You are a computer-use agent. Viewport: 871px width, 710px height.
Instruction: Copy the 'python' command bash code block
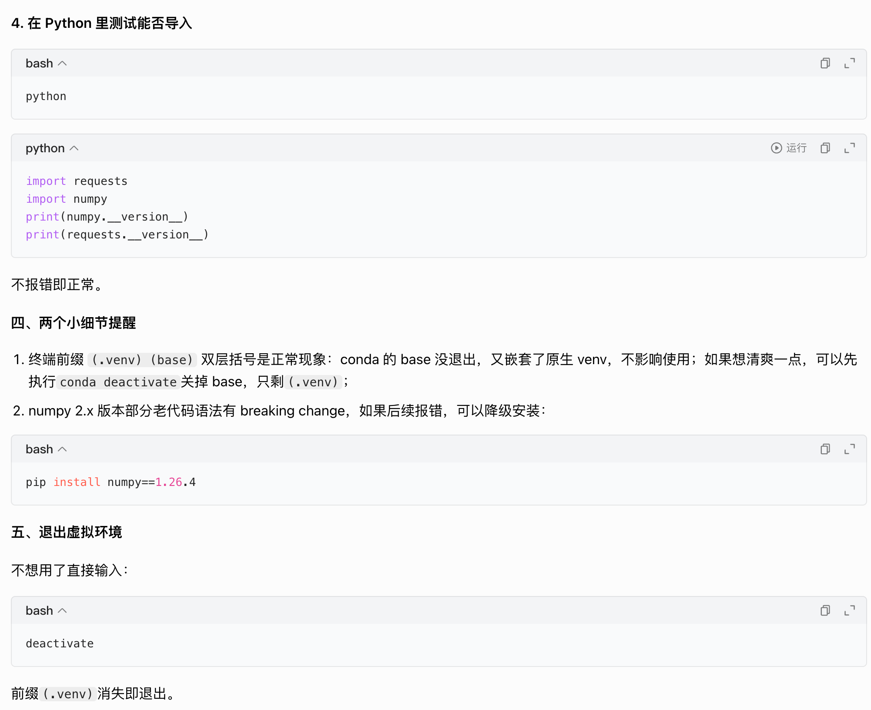[825, 64]
